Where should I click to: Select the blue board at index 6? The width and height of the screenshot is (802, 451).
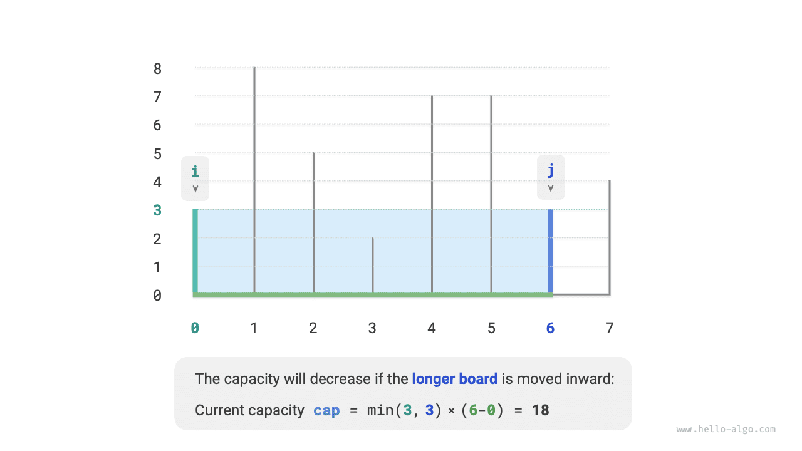(551, 251)
